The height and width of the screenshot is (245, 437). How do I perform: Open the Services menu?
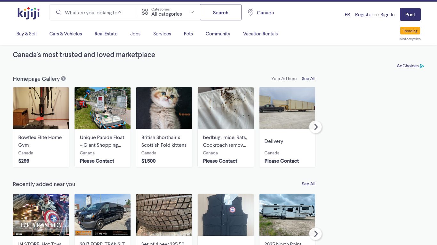click(162, 34)
